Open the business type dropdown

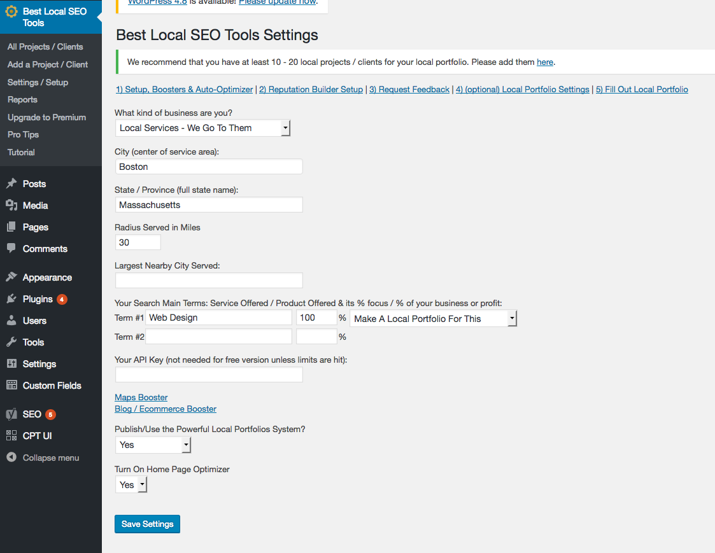click(202, 128)
